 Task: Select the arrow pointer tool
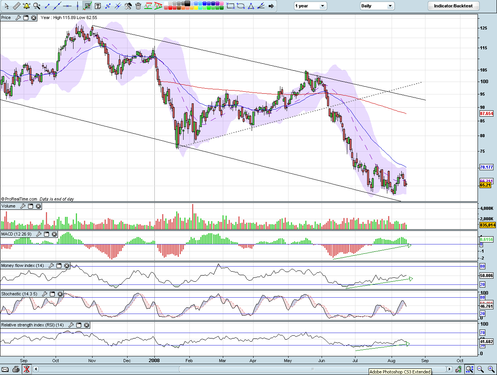6,6
